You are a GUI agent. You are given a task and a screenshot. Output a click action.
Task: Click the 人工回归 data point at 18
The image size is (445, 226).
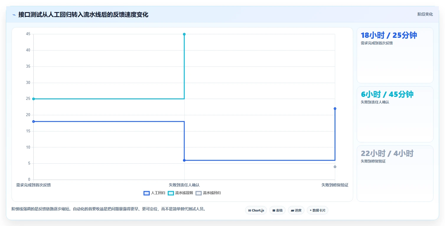(x=33, y=121)
